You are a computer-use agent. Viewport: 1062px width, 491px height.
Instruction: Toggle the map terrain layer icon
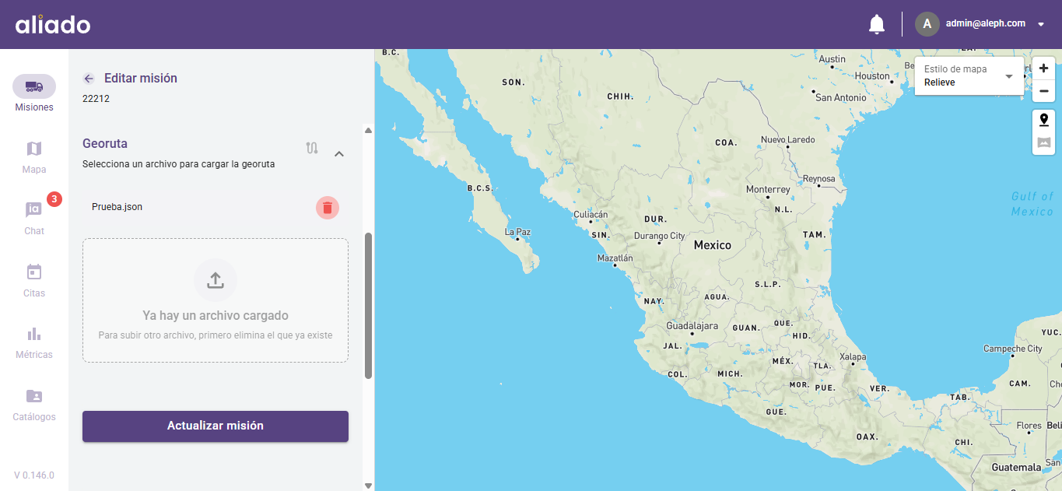pyautogui.click(x=1043, y=143)
